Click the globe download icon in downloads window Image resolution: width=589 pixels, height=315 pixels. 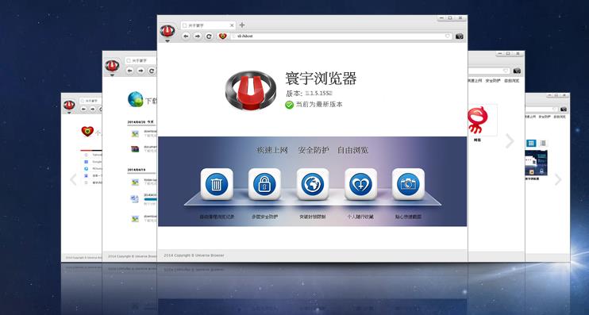click(x=135, y=99)
